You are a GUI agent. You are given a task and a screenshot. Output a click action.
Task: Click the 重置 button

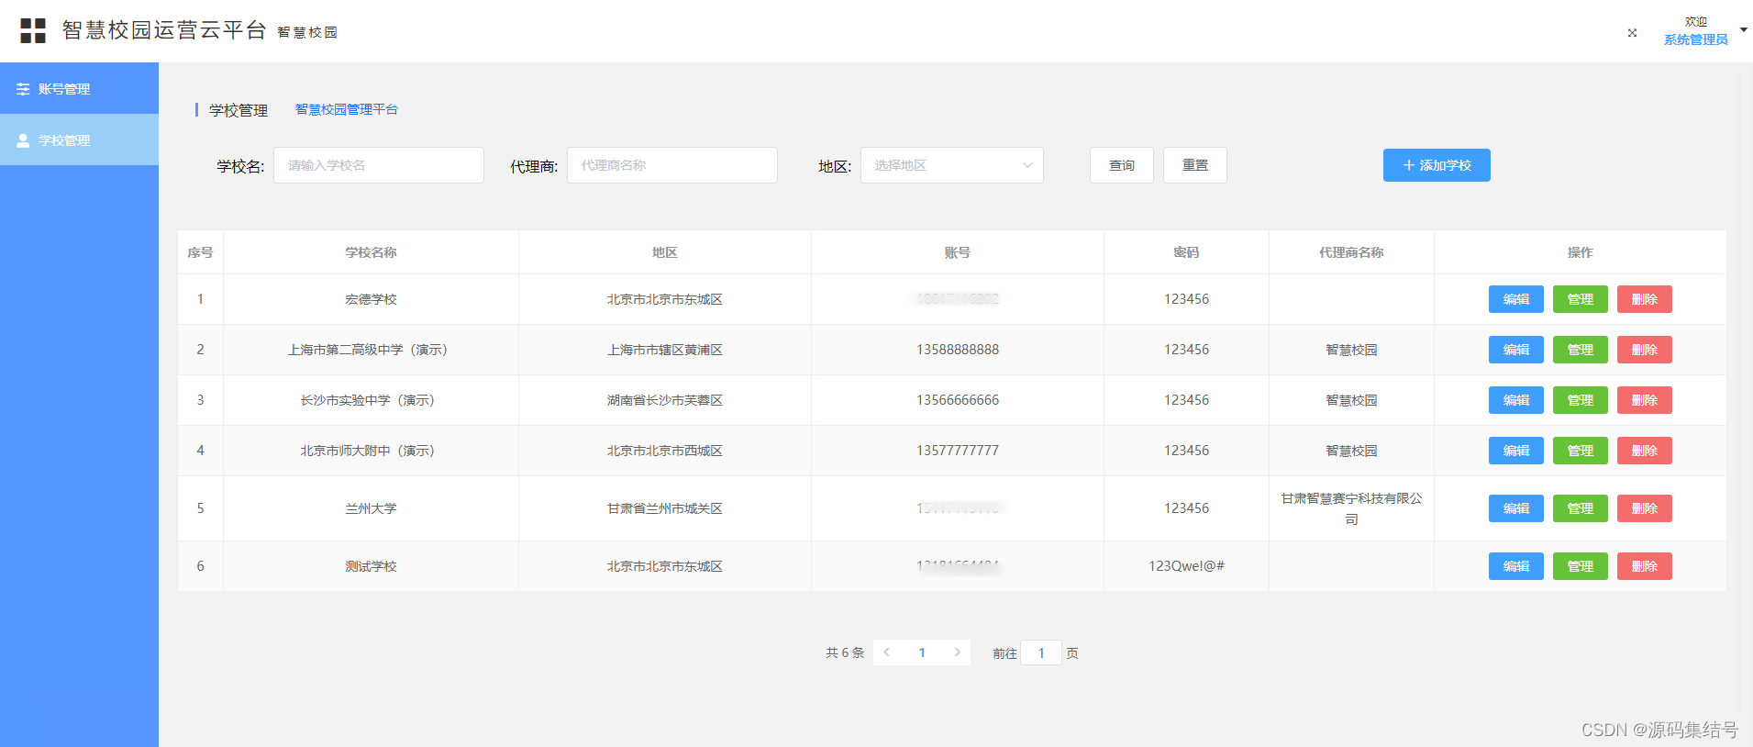click(1195, 165)
